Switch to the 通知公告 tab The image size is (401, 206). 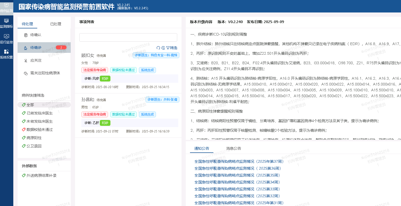[202, 148]
